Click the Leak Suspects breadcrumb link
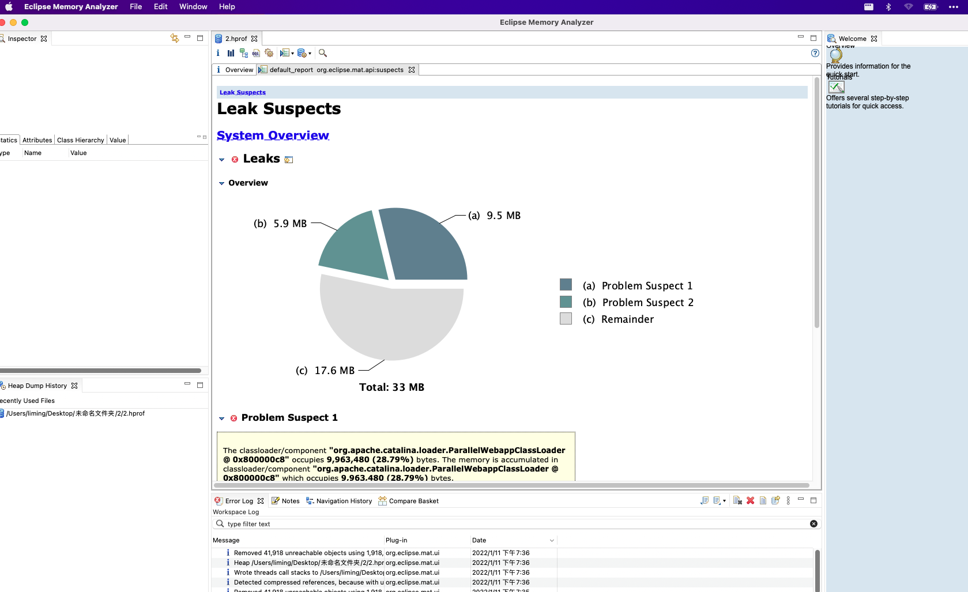Viewport: 968px width, 592px height. coord(243,92)
